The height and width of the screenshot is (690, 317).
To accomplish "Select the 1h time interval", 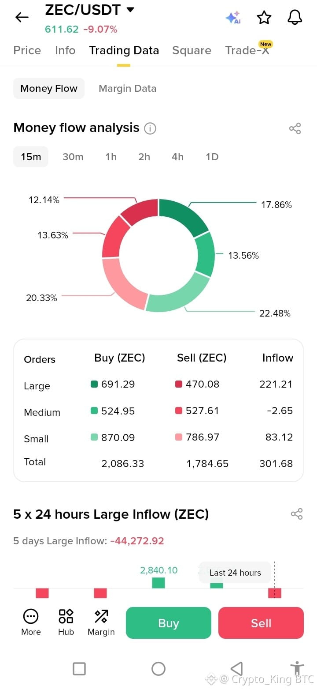I will coord(111,157).
